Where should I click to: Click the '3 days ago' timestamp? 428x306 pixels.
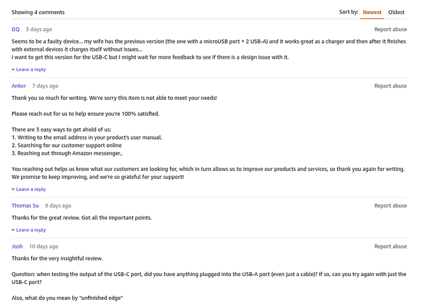(39, 29)
